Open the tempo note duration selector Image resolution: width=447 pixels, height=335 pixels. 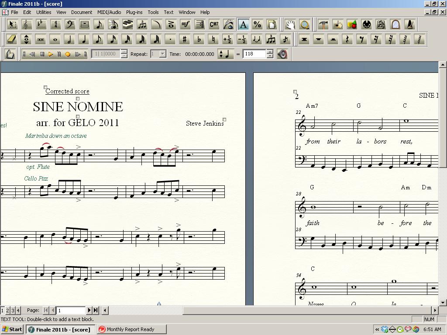[x=225, y=54]
